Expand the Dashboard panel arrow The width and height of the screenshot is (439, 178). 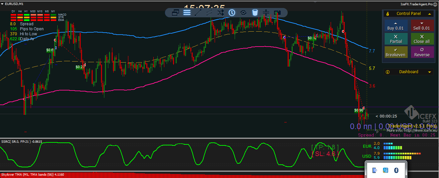pos(430,72)
